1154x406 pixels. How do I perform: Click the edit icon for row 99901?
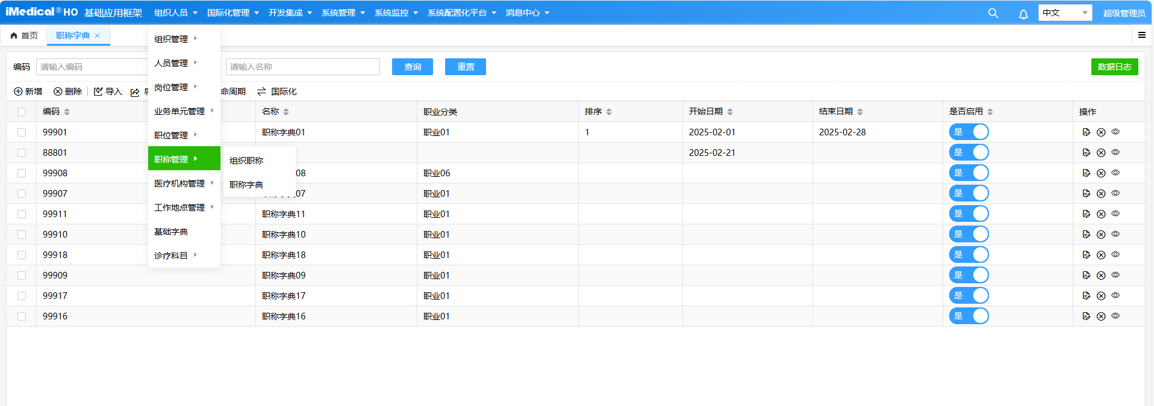1086,132
